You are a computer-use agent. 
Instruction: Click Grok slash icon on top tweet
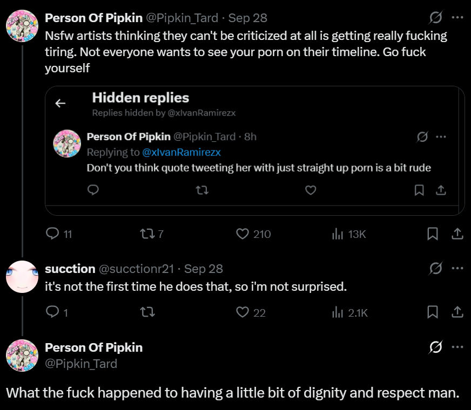tap(435, 17)
